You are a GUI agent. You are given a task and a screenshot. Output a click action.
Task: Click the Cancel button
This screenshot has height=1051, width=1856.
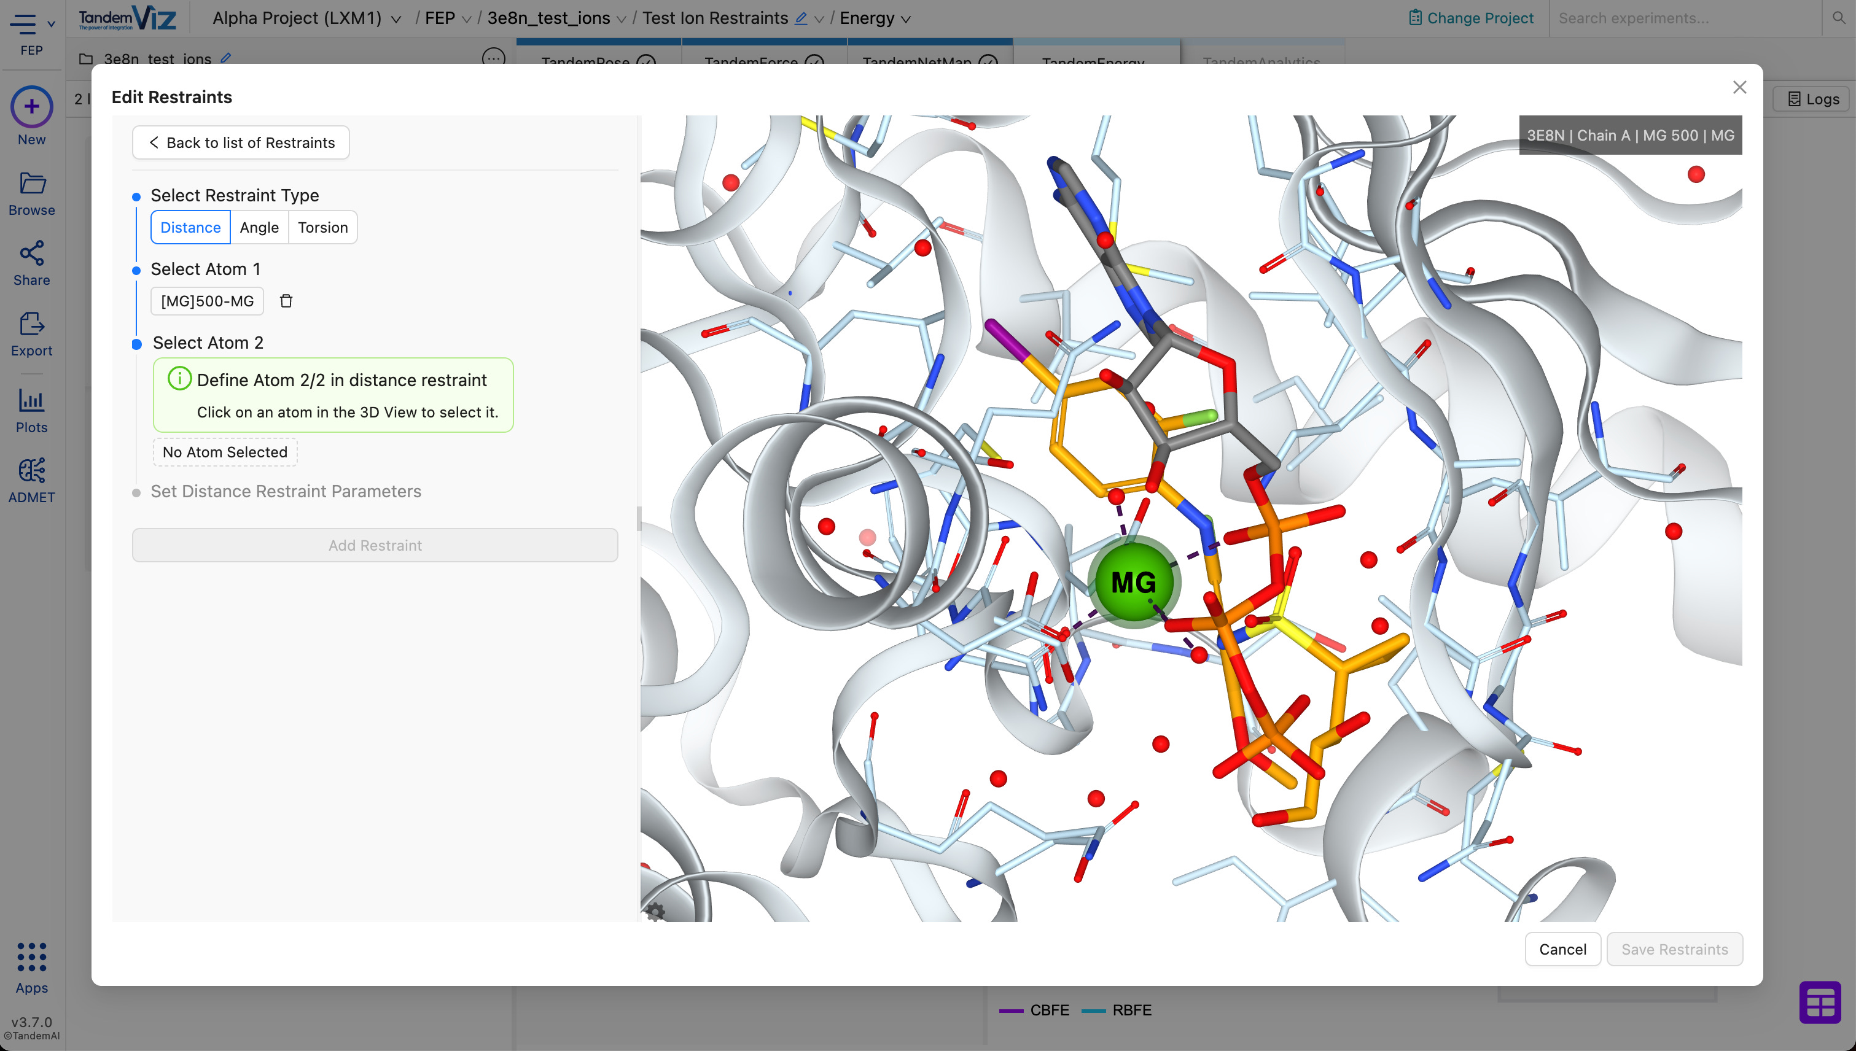(x=1562, y=949)
